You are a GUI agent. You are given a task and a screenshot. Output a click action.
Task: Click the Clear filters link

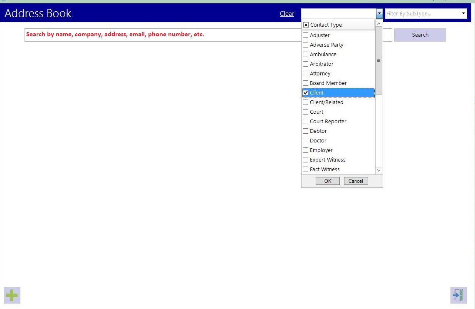(x=287, y=14)
